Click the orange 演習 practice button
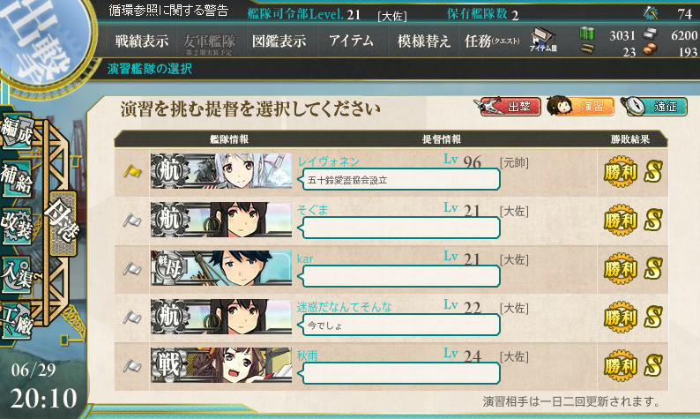 580,107
